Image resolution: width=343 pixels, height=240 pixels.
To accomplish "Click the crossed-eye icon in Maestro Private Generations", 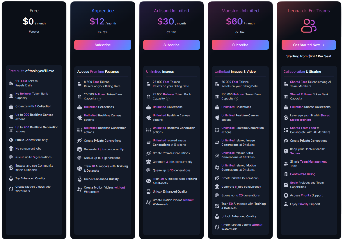I will point(217,178).
